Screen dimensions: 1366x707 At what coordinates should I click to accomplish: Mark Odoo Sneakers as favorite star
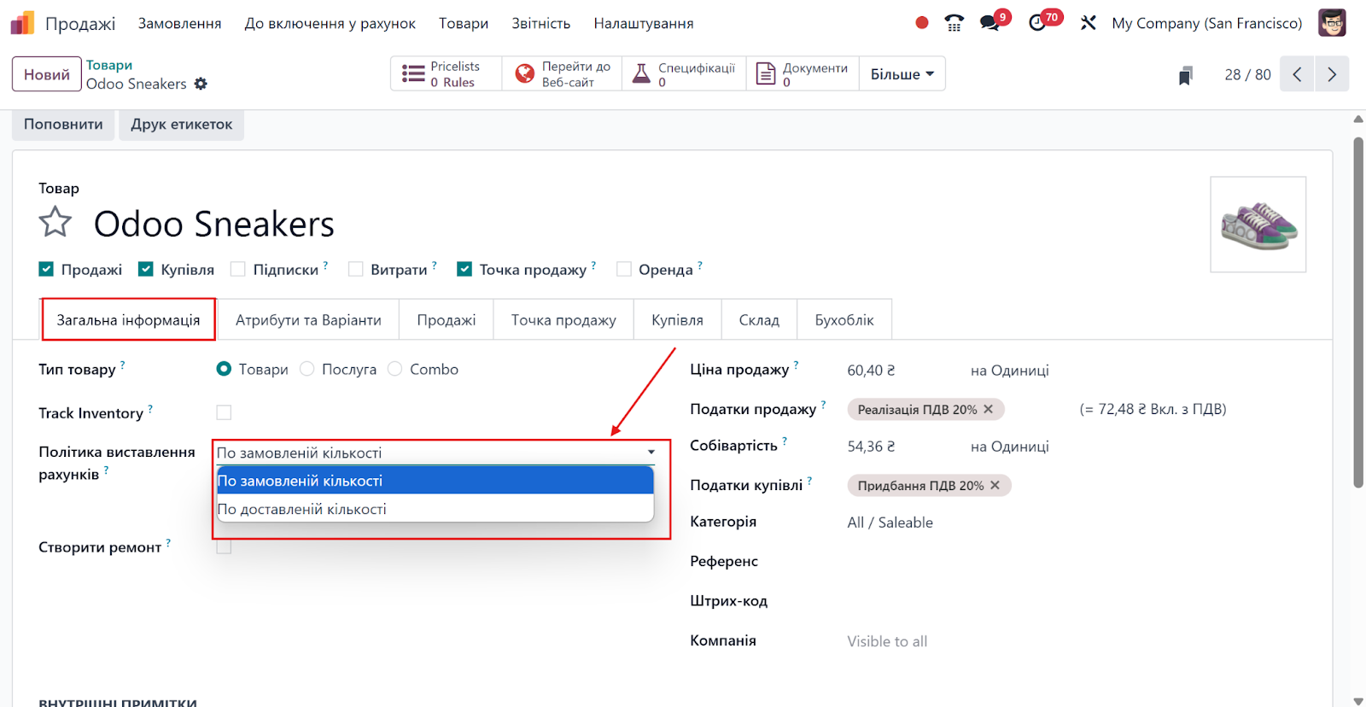coord(55,222)
